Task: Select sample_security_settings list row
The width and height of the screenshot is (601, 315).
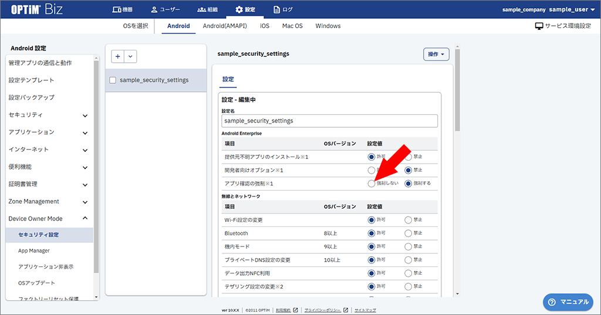Action: pos(156,80)
